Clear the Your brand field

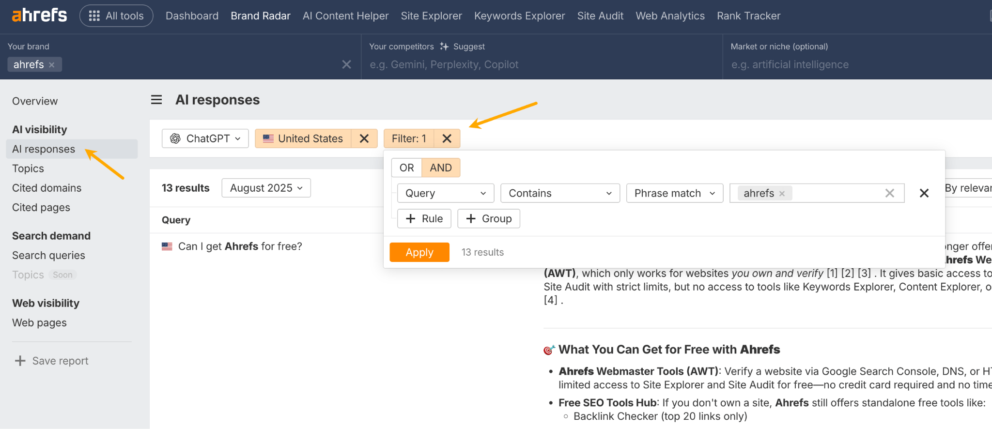click(x=346, y=64)
